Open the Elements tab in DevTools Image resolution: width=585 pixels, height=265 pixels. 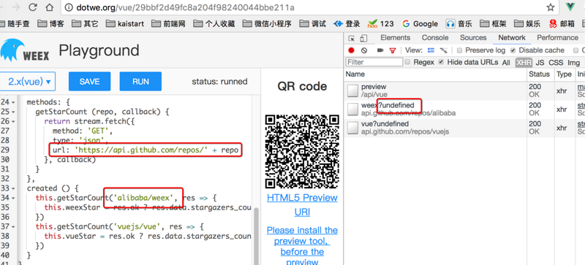[x=395, y=38]
